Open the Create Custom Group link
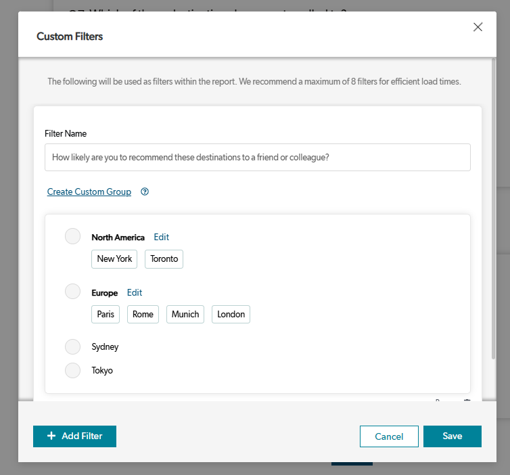Image resolution: width=510 pixels, height=475 pixels. click(x=89, y=191)
